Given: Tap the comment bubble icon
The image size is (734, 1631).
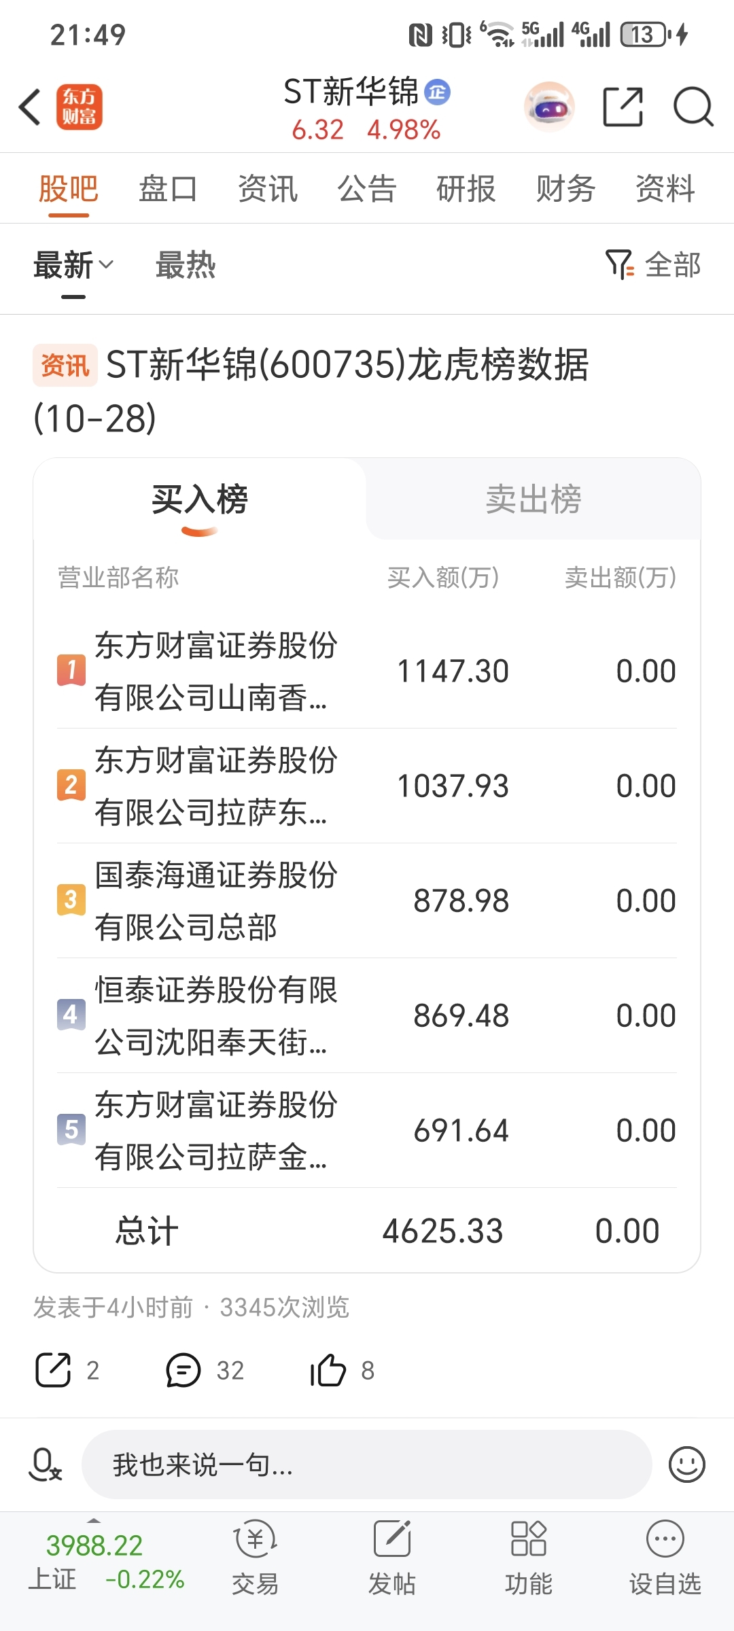Looking at the screenshot, I should [183, 1370].
